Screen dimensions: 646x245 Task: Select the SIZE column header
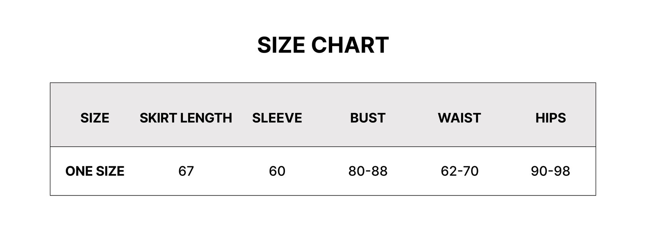[x=95, y=118]
